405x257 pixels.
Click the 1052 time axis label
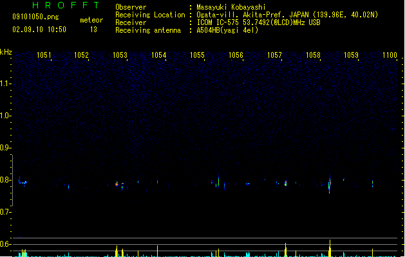(81, 55)
